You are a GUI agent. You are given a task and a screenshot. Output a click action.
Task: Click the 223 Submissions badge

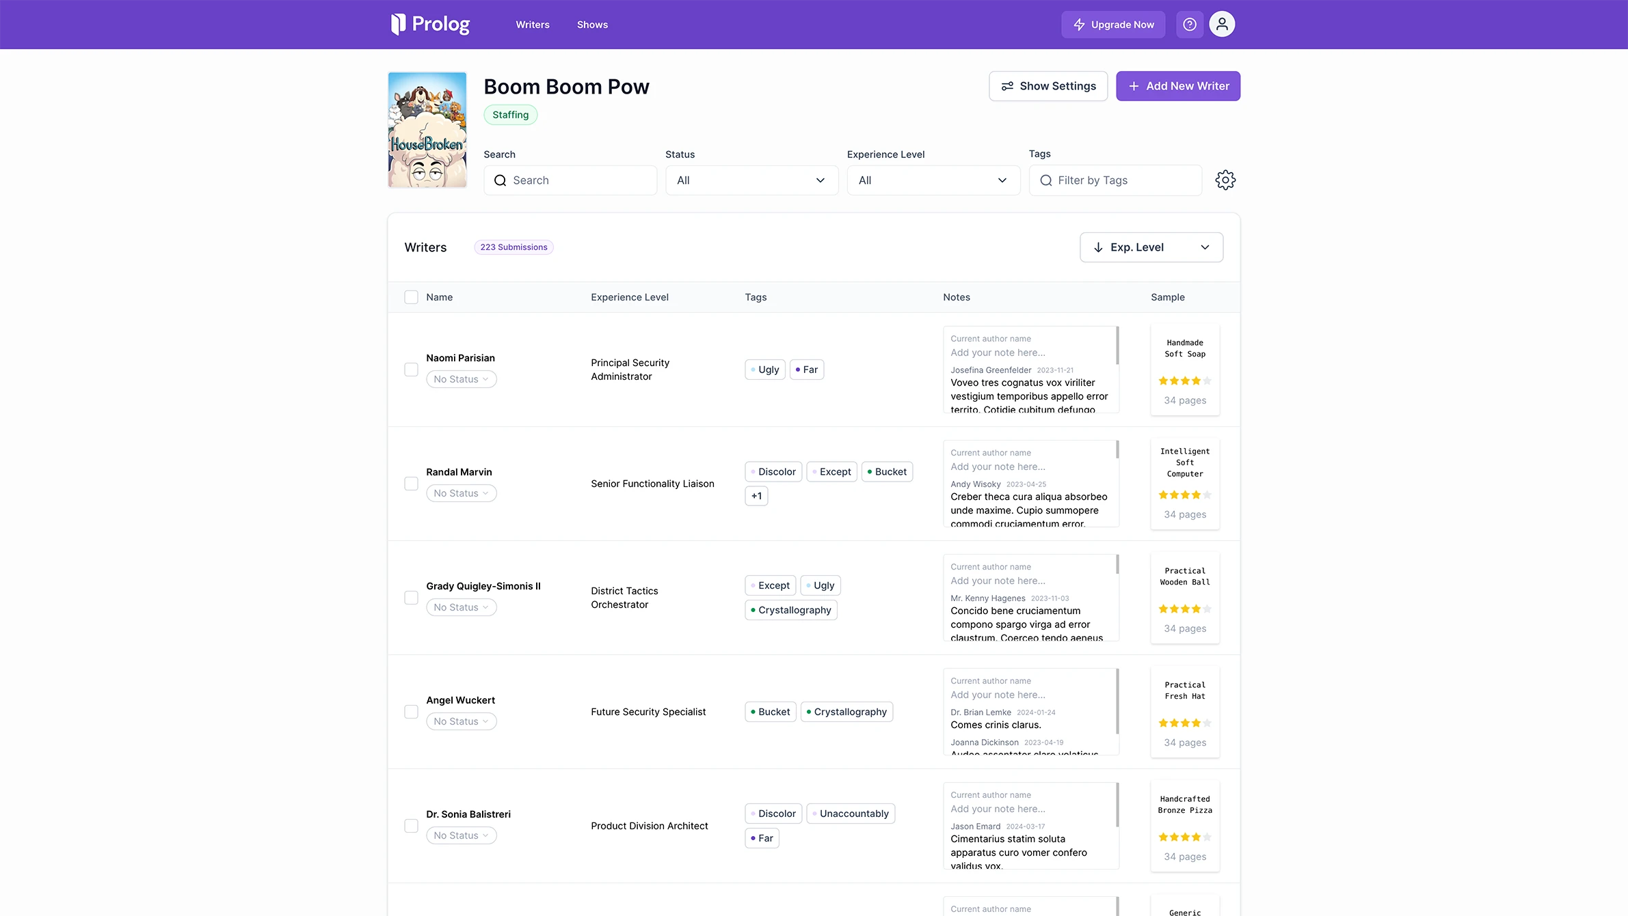[513, 247]
